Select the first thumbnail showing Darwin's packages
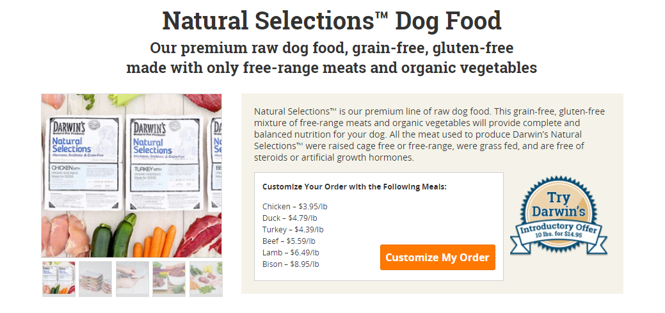The width and height of the screenshot is (665, 313). coord(59,278)
